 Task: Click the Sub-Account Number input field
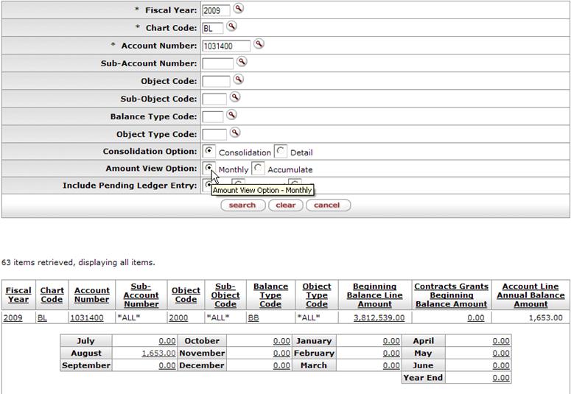point(218,64)
